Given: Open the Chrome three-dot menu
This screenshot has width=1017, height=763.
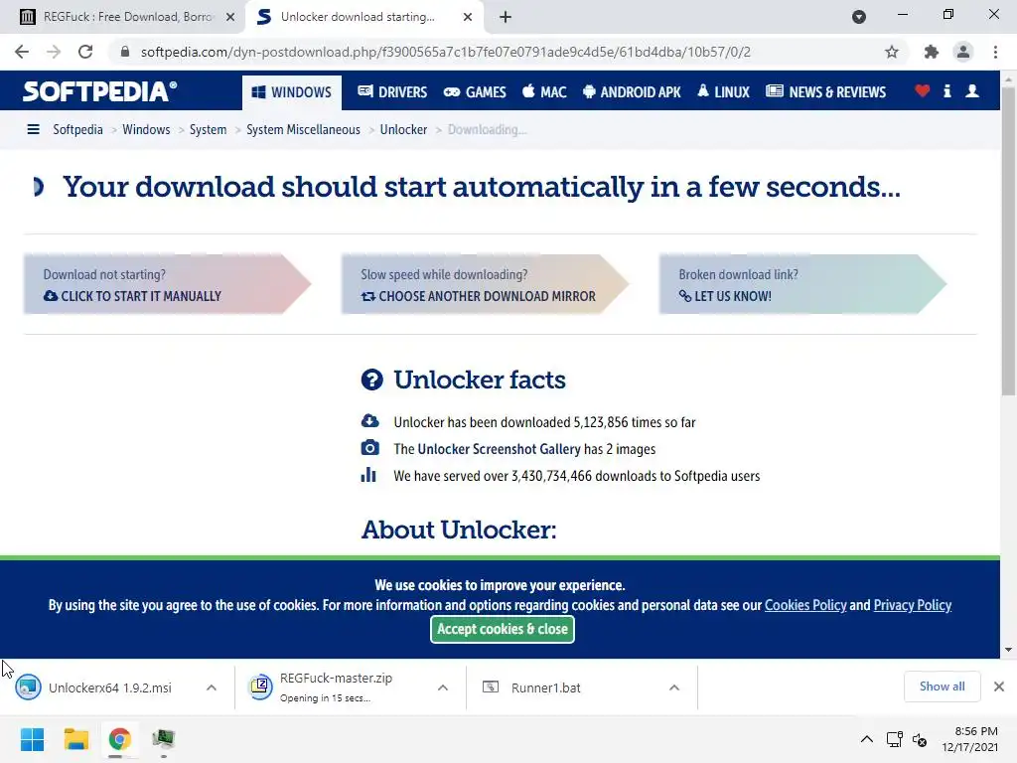Looking at the screenshot, I should (x=995, y=52).
